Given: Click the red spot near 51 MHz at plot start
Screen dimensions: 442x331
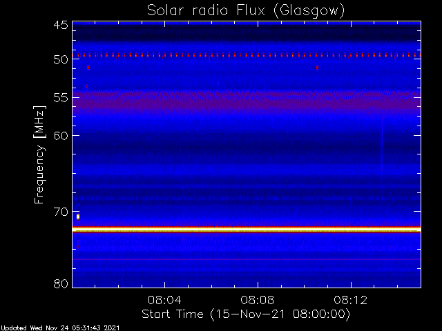Looking at the screenshot, I should (x=88, y=68).
